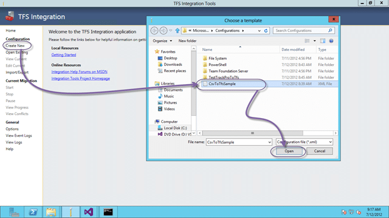This screenshot has height=218, width=389.
Task: Click the navigation pane scroll down arrow
Action: click(x=194, y=133)
